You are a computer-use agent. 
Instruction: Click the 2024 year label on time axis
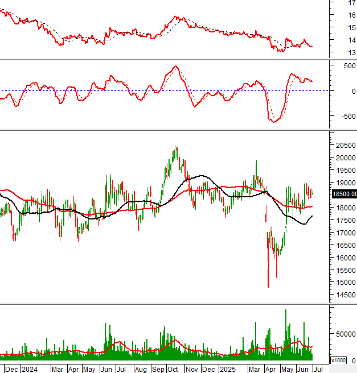(30, 370)
